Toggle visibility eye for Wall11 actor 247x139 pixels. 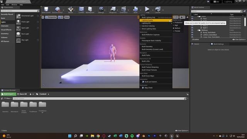[192, 28]
